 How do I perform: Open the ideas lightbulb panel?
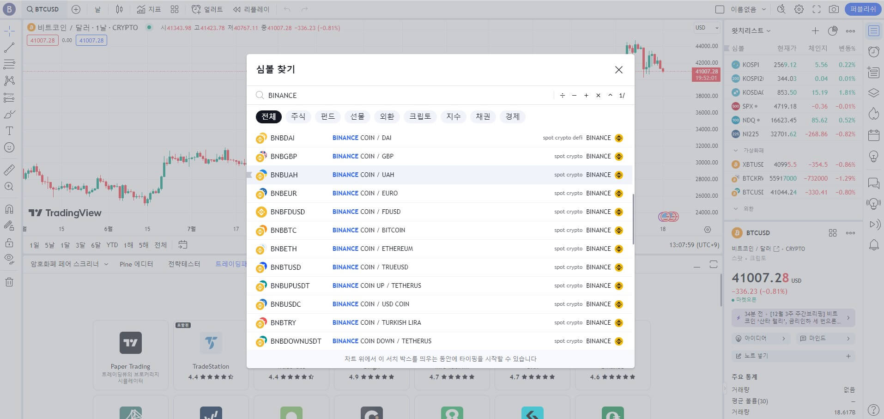coord(873,156)
